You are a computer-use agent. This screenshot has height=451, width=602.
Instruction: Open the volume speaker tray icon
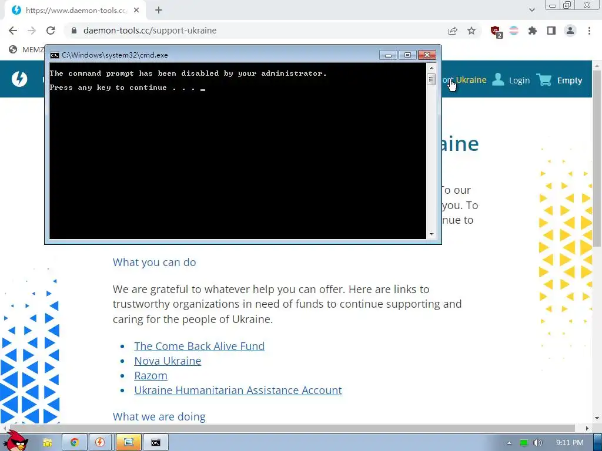click(537, 443)
